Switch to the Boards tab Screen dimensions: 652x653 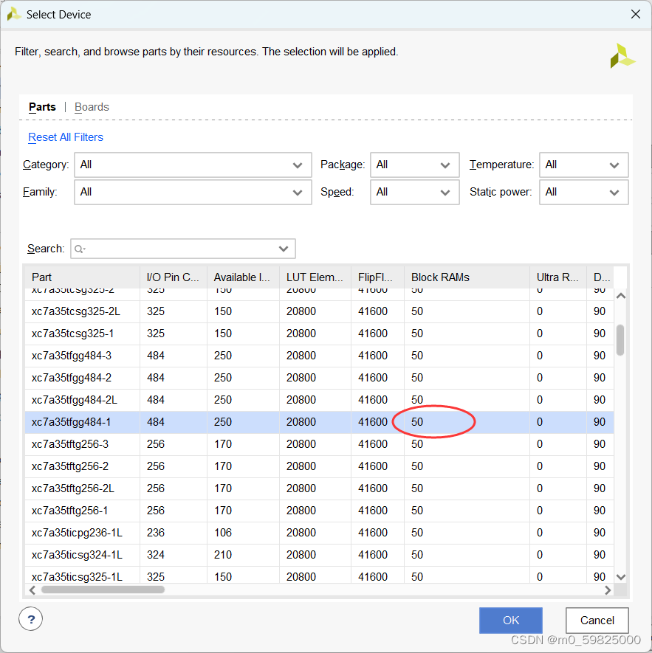coord(92,107)
